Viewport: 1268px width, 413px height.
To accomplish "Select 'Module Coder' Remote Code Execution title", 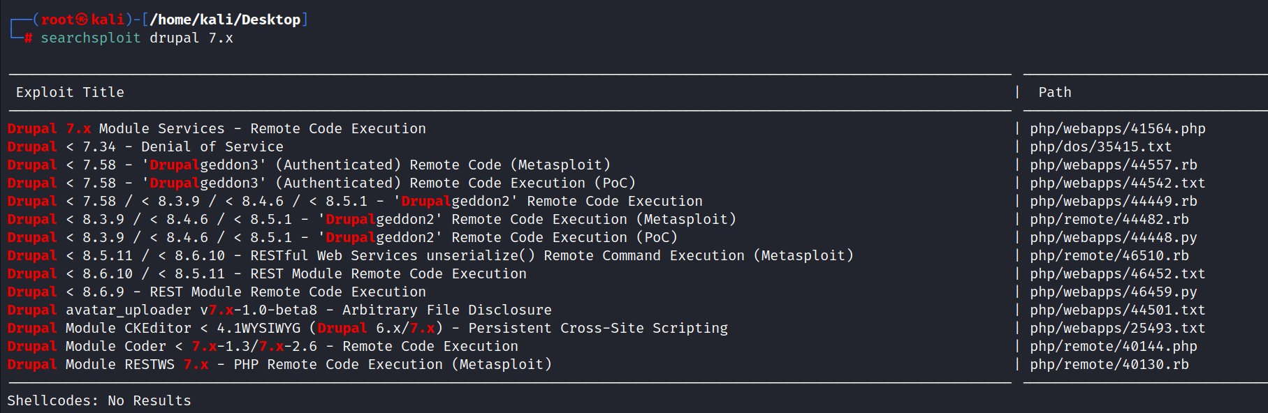I will (x=263, y=346).
